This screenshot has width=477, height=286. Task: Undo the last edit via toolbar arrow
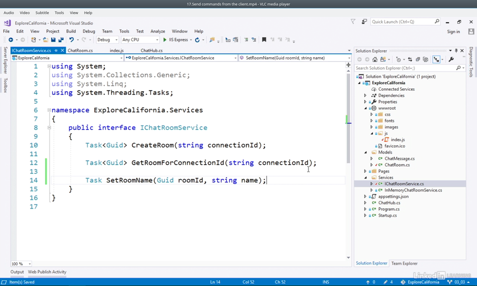pos(72,40)
